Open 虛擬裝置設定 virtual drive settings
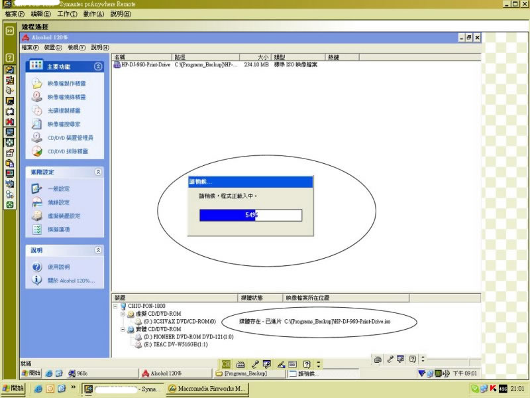Viewport: 530px width, 398px height. click(64, 216)
